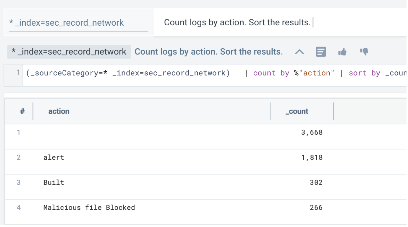
Task: Click the # column header
Action: coord(22,111)
